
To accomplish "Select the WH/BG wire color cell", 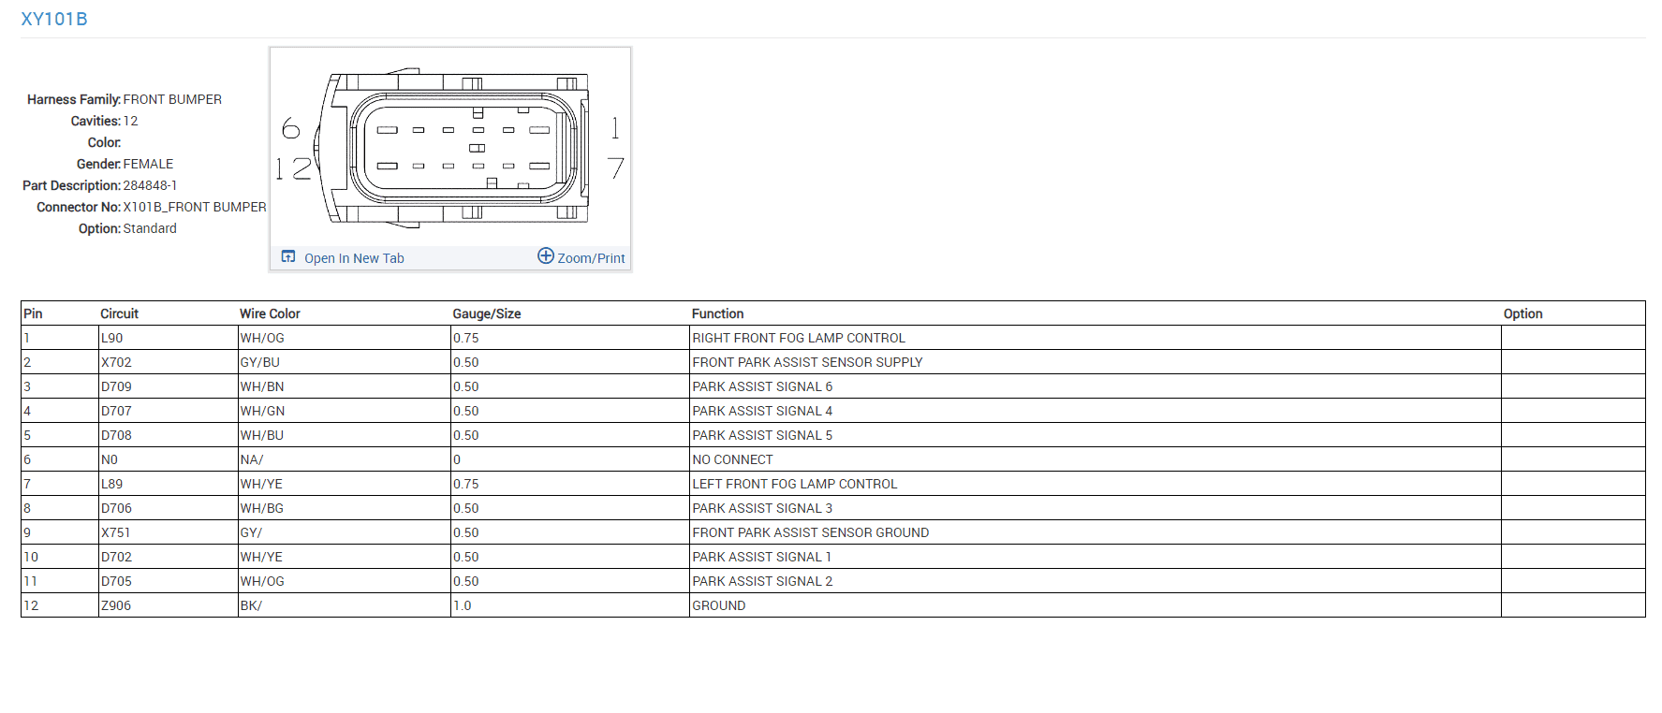I will tap(345, 508).
